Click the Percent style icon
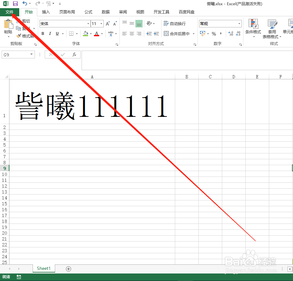293x281 pixels. click(x=214, y=34)
